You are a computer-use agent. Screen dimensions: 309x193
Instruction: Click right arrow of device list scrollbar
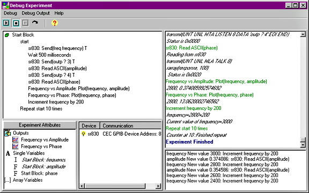(x=158, y=186)
